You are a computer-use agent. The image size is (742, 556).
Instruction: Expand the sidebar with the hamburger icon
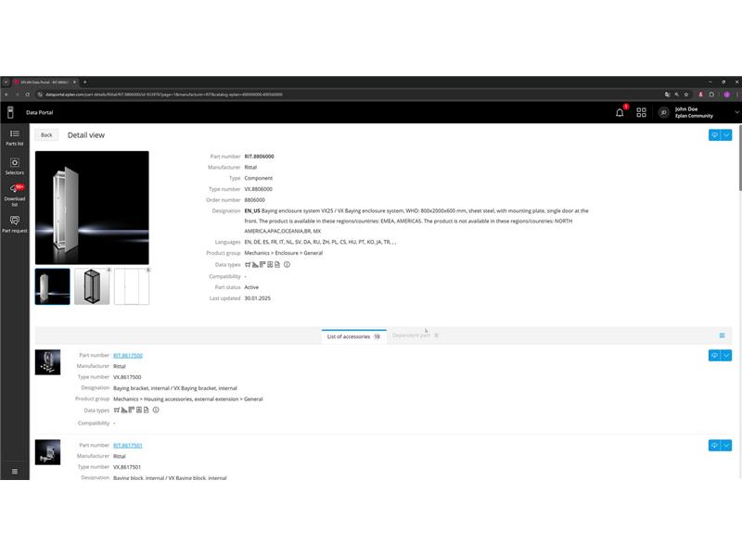click(x=15, y=472)
